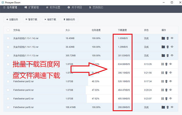Delete the task with 0:13:26 remaining
The height and width of the screenshot is (115, 182).
(166, 64)
